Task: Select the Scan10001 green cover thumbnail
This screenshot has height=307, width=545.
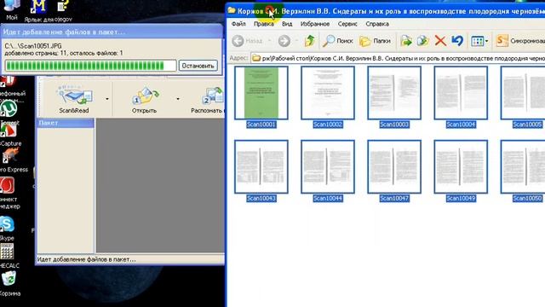Action: point(261,93)
